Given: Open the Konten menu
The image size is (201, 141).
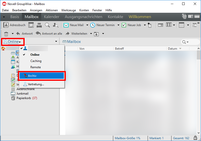Looking at the screenshot, I should click(84, 10).
